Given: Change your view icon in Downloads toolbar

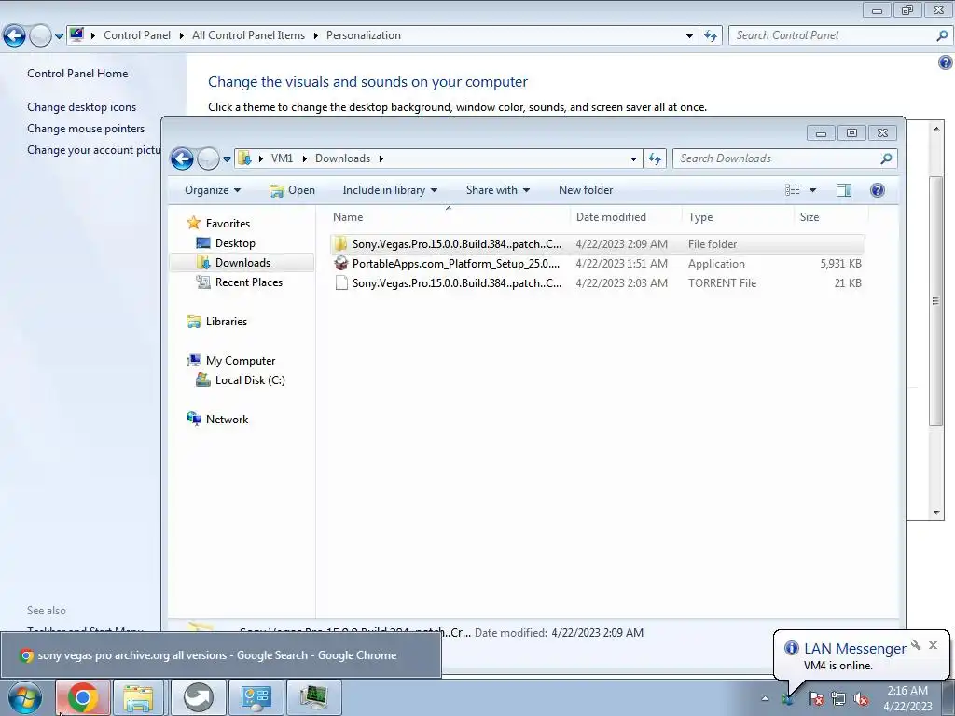Looking at the screenshot, I should pyautogui.click(x=793, y=190).
